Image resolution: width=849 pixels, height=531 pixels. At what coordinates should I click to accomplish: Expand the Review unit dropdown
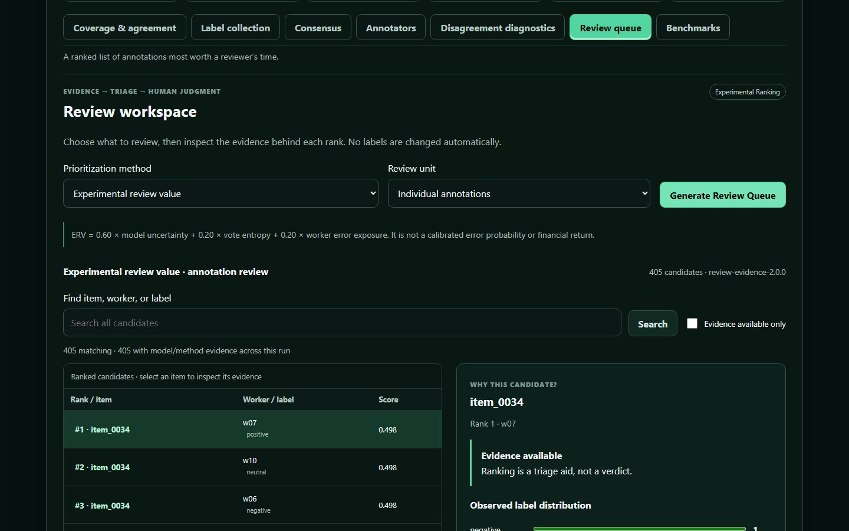(519, 194)
